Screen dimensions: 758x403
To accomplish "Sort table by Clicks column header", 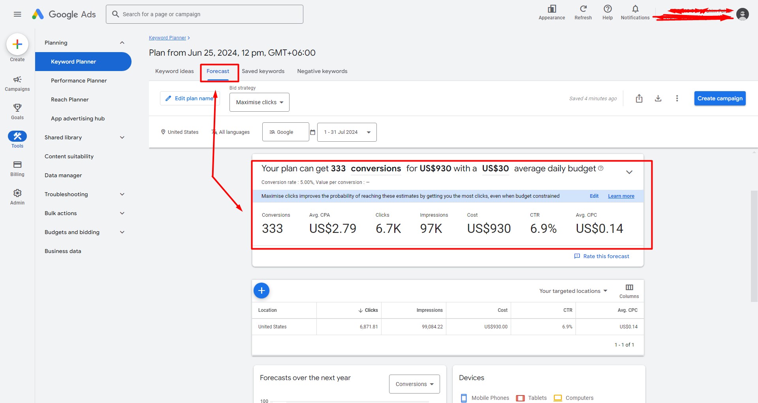I will click(x=368, y=310).
